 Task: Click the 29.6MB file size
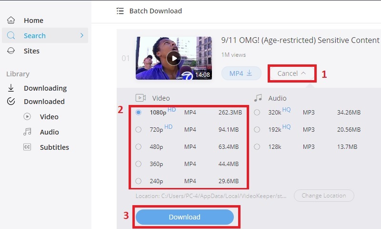(x=229, y=181)
